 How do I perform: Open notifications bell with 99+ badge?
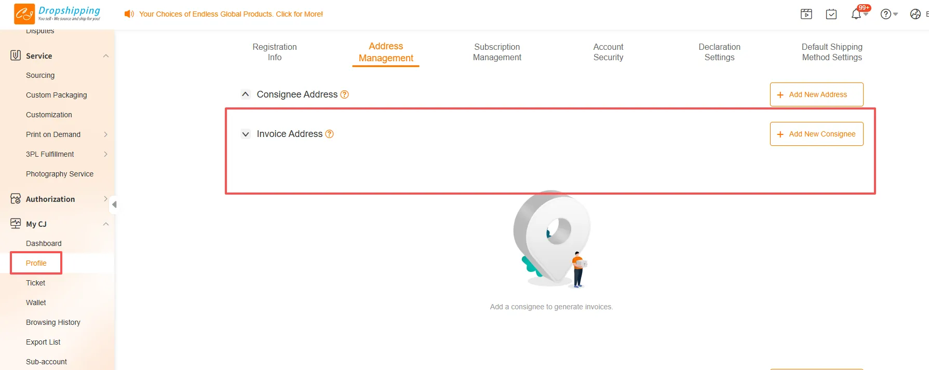pyautogui.click(x=856, y=14)
